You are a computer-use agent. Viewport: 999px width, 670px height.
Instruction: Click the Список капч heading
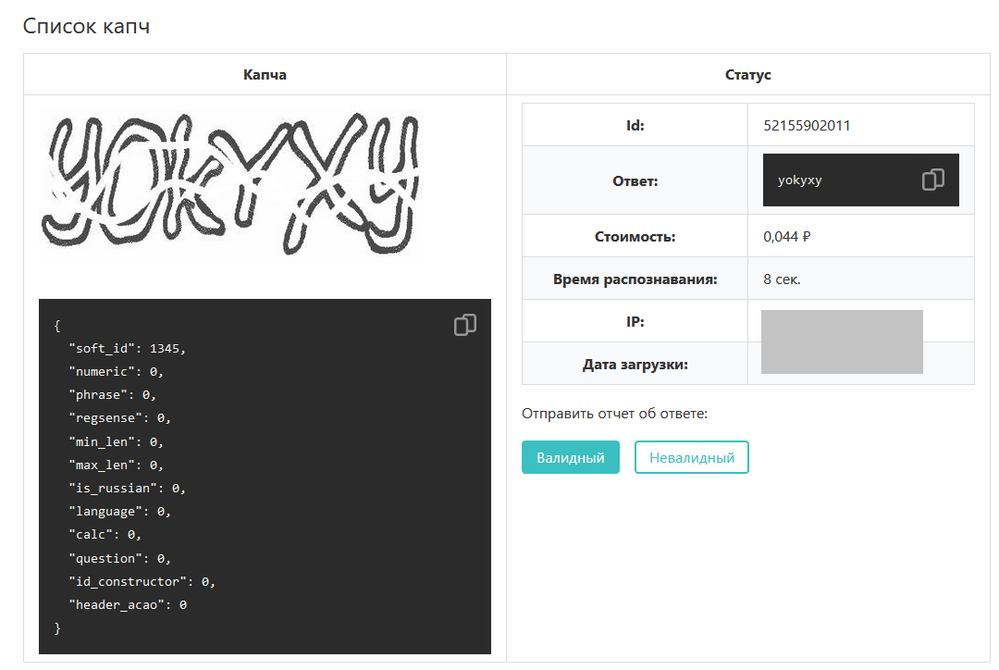coord(86,26)
